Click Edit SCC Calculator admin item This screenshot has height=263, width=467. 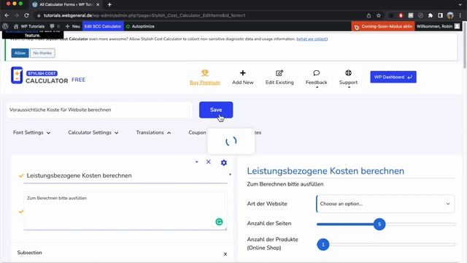click(x=103, y=26)
